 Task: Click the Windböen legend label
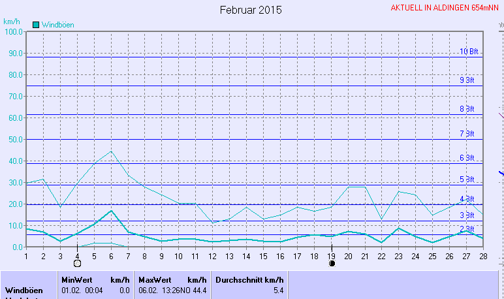pyautogui.click(x=57, y=25)
